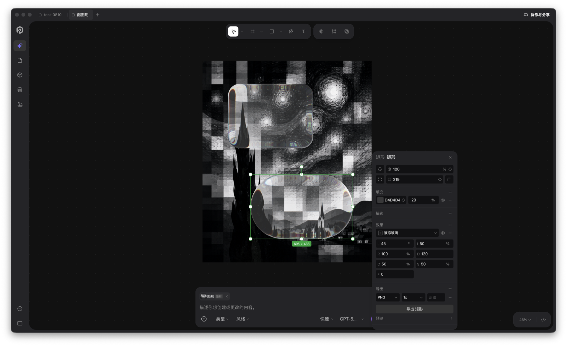Open the PNG export format dropdown

[x=387, y=298]
